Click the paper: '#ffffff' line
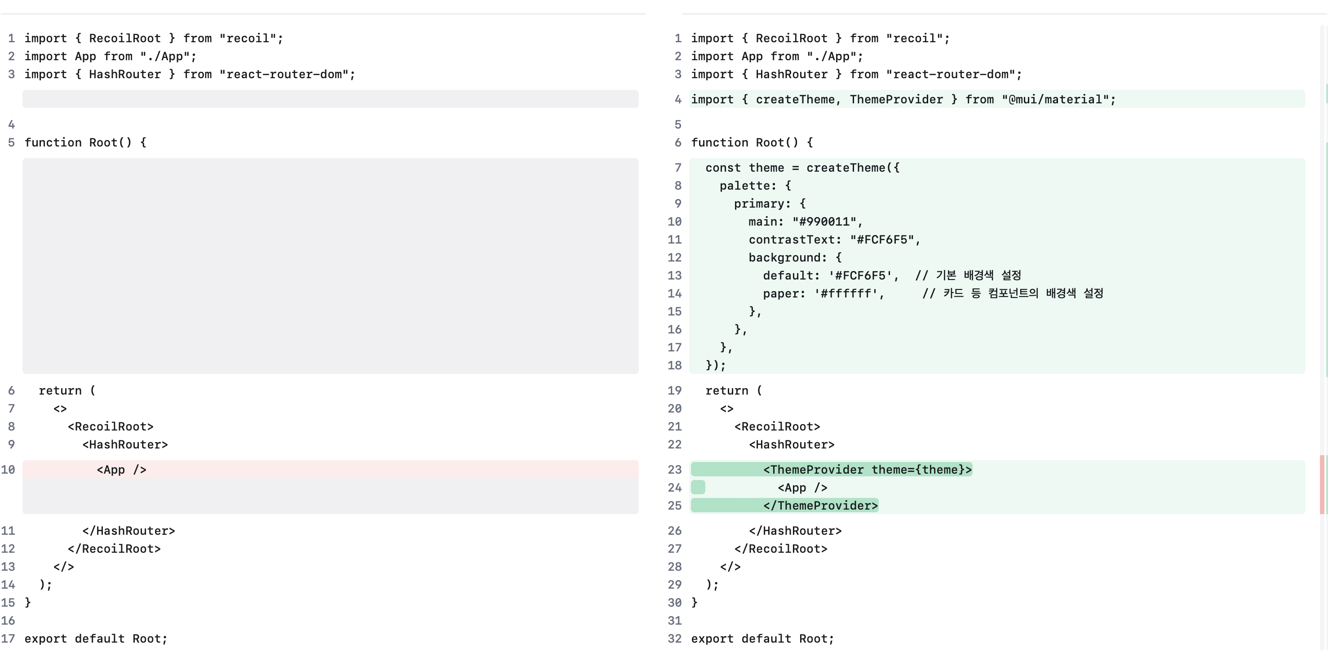 tap(823, 293)
